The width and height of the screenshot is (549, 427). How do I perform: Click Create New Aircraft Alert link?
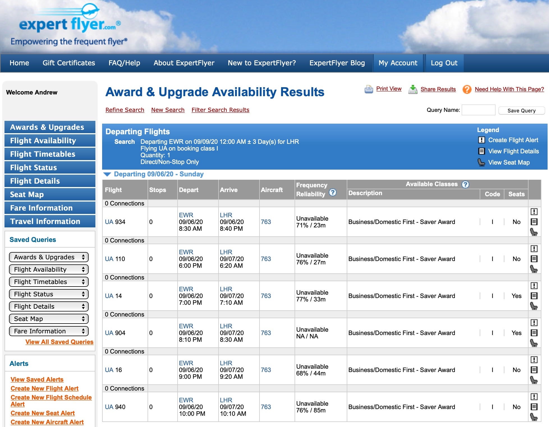(47, 422)
